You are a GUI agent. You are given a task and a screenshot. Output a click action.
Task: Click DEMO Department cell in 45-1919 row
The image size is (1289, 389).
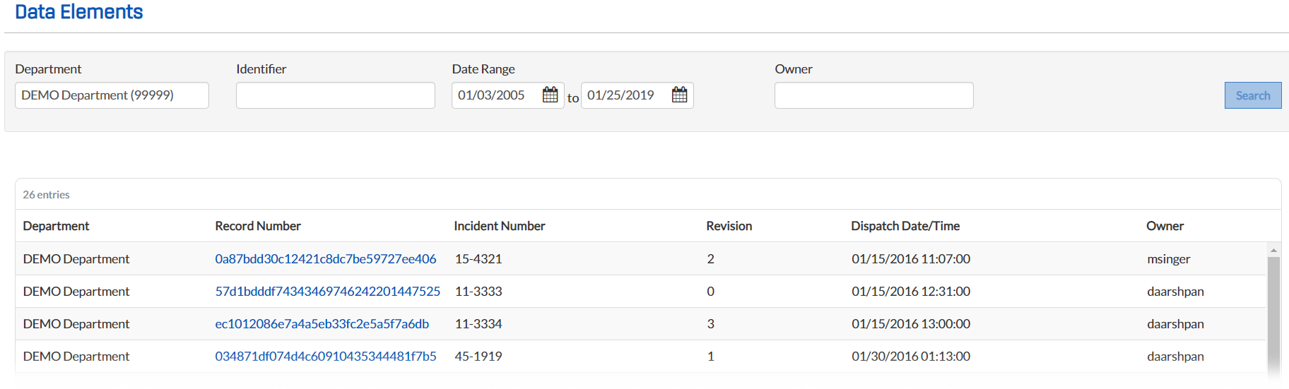[76, 357]
